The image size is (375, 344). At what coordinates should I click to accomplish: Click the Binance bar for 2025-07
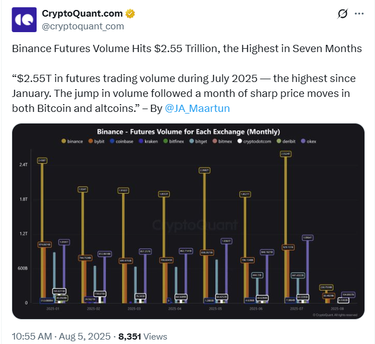(285, 227)
